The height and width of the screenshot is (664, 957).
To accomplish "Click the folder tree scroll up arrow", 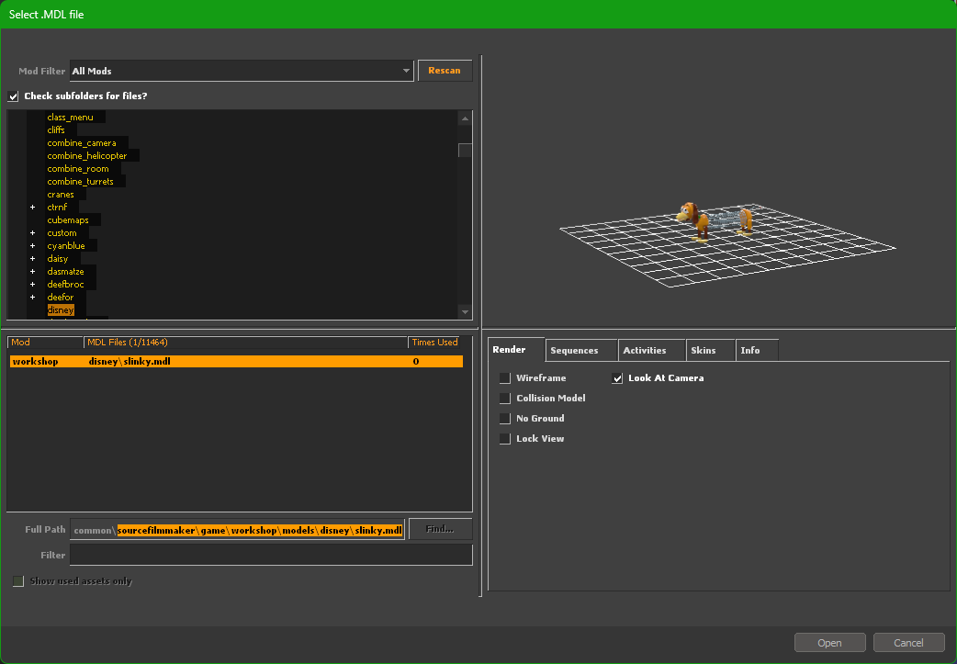I will (x=465, y=118).
